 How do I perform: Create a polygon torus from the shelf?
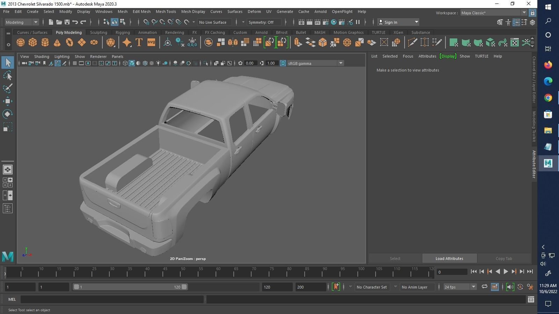click(70, 43)
